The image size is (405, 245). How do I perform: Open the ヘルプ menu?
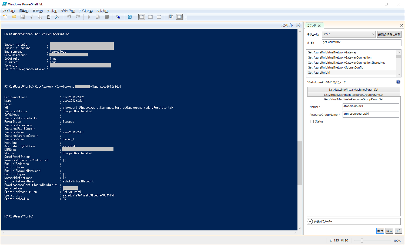point(102,11)
